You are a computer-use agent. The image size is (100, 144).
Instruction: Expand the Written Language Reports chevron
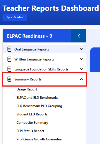(81, 59)
